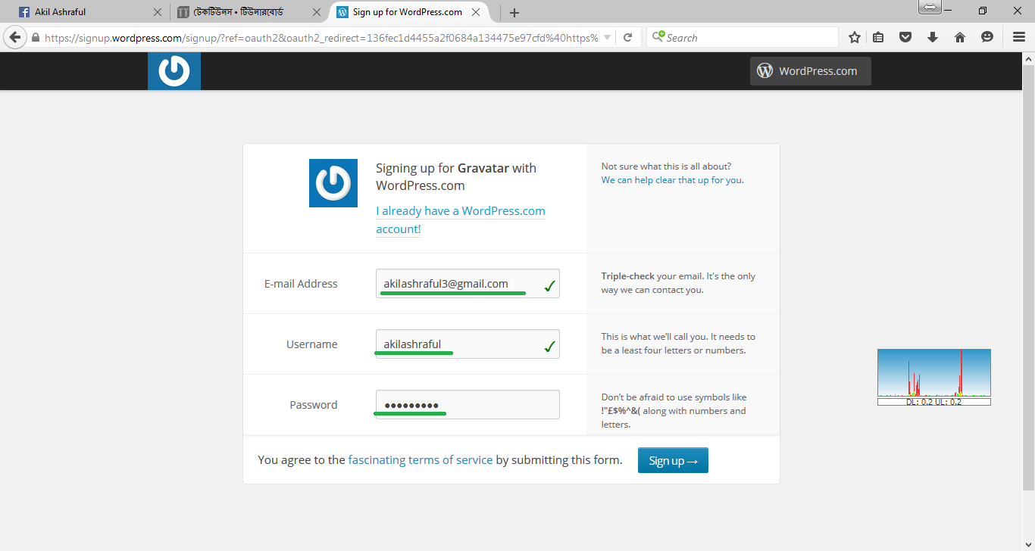Click the Password input field

[467, 405]
